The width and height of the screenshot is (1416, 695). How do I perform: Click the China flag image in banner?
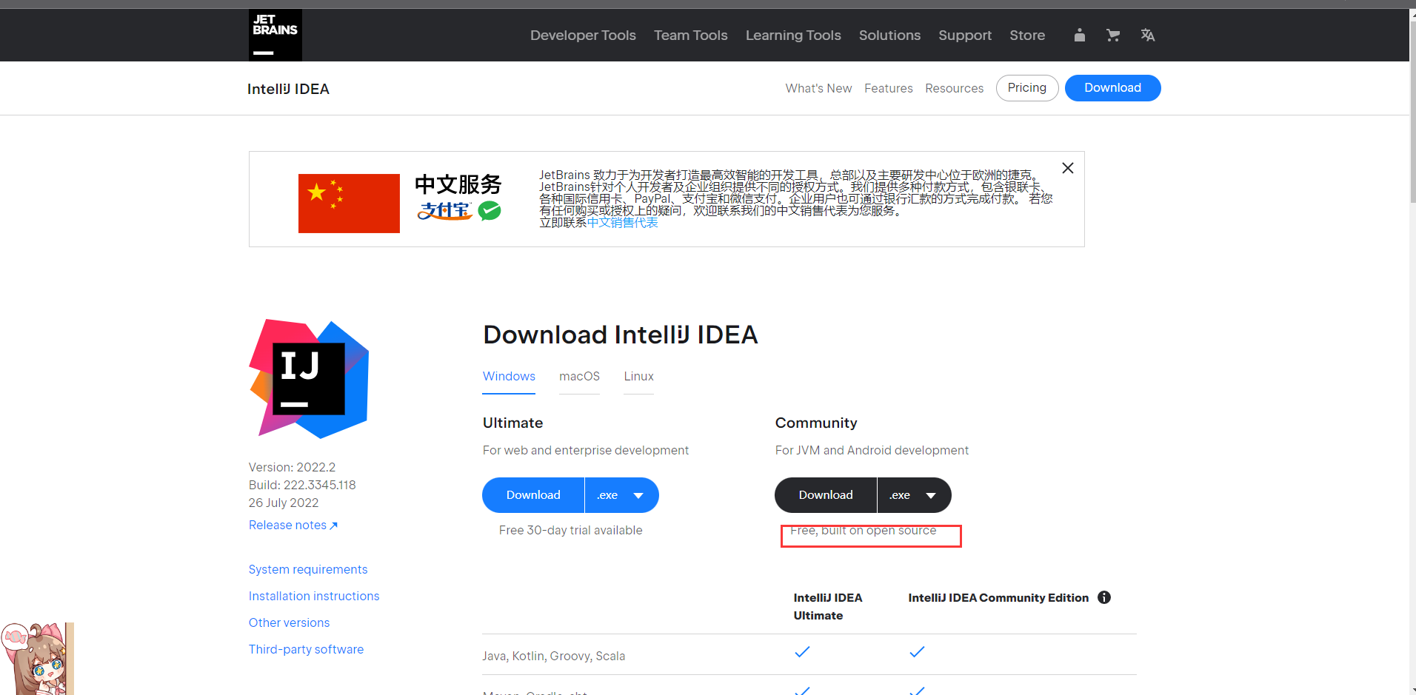point(349,204)
